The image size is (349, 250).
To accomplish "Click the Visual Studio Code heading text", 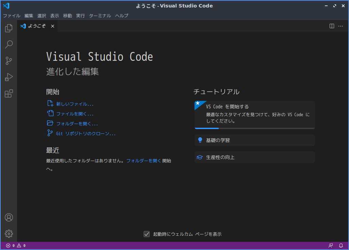I will (x=99, y=56).
